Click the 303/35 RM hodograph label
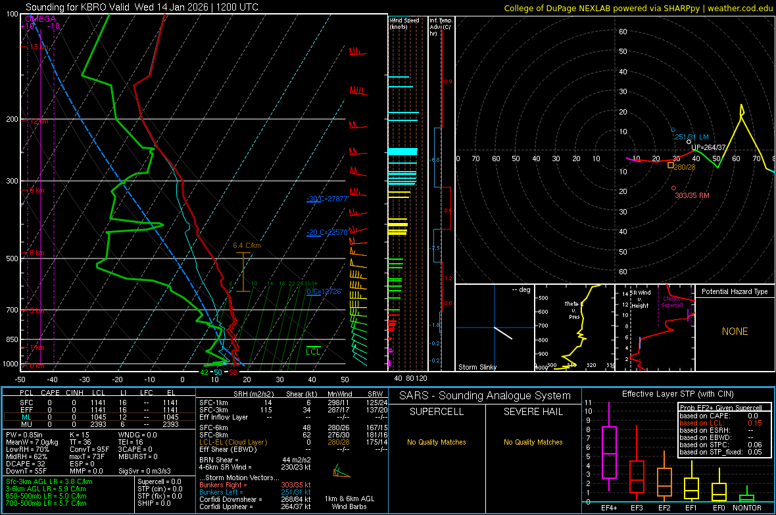 tap(692, 195)
